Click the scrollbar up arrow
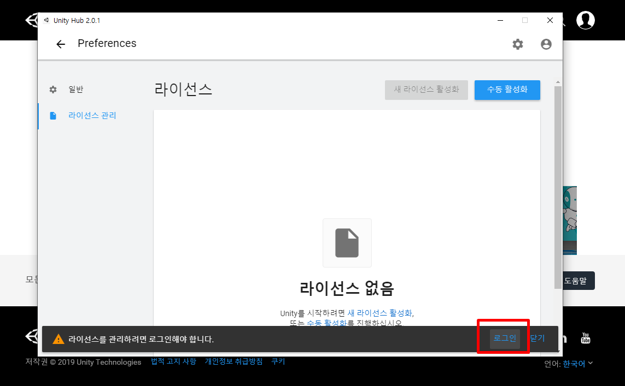The width and height of the screenshot is (625, 386). tap(558, 82)
